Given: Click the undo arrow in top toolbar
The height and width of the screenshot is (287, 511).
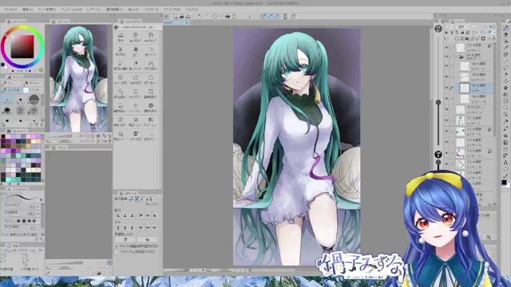Looking at the screenshot, I should (200, 16).
